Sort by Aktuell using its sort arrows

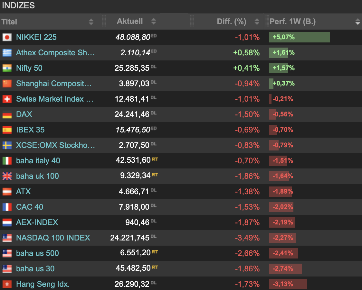point(154,22)
